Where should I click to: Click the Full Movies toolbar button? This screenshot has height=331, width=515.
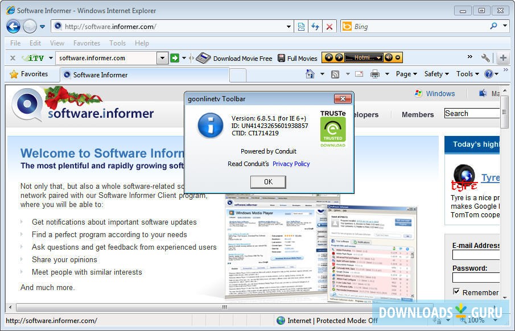(297, 58)
